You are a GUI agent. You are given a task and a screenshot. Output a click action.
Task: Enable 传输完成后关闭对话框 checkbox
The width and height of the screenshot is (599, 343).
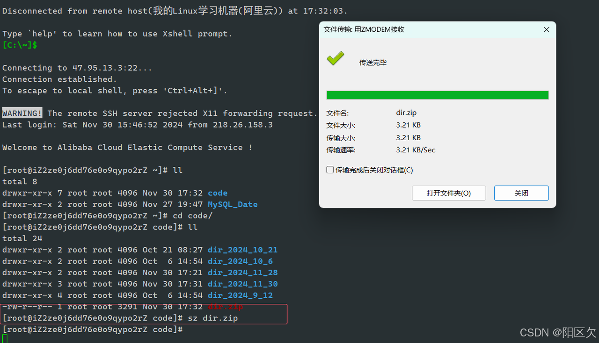pyautogui.click(x=330, y=170)
